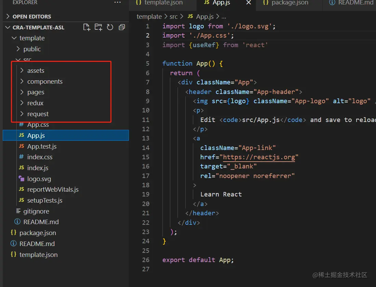Click the 'useRef' import text on line 3
Image resolution: width=376 pixels, height=287 pixels.
pos(204,45)
